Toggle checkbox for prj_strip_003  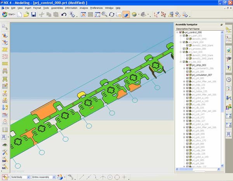(x=187, y=65)
